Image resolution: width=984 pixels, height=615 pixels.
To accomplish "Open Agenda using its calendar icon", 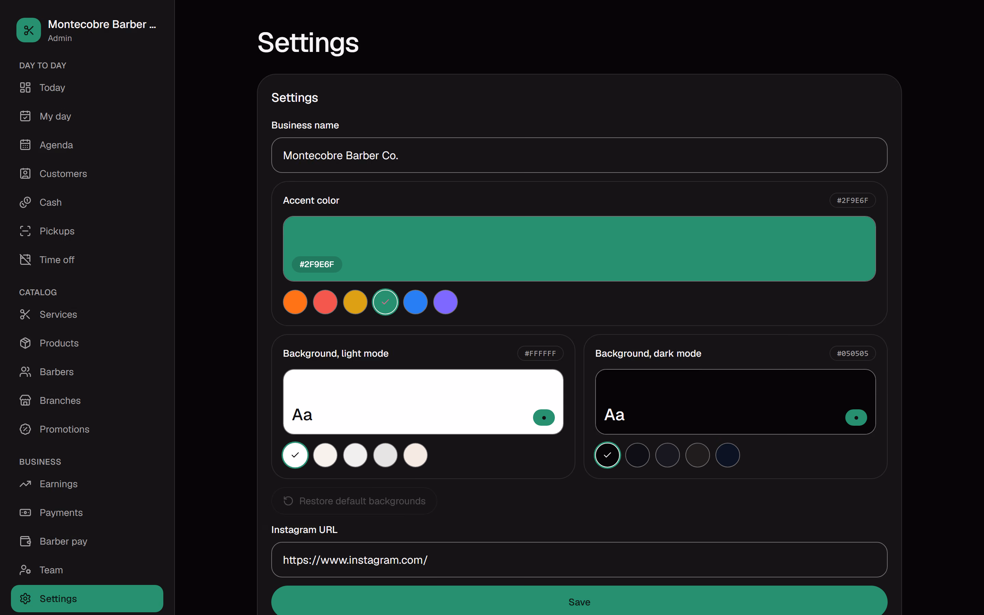I will 25,145.
